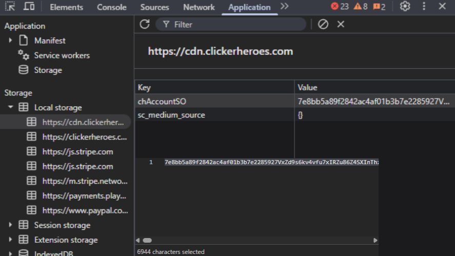Switch to the Console tab
The image size is (455, 256).
(112, 7)
